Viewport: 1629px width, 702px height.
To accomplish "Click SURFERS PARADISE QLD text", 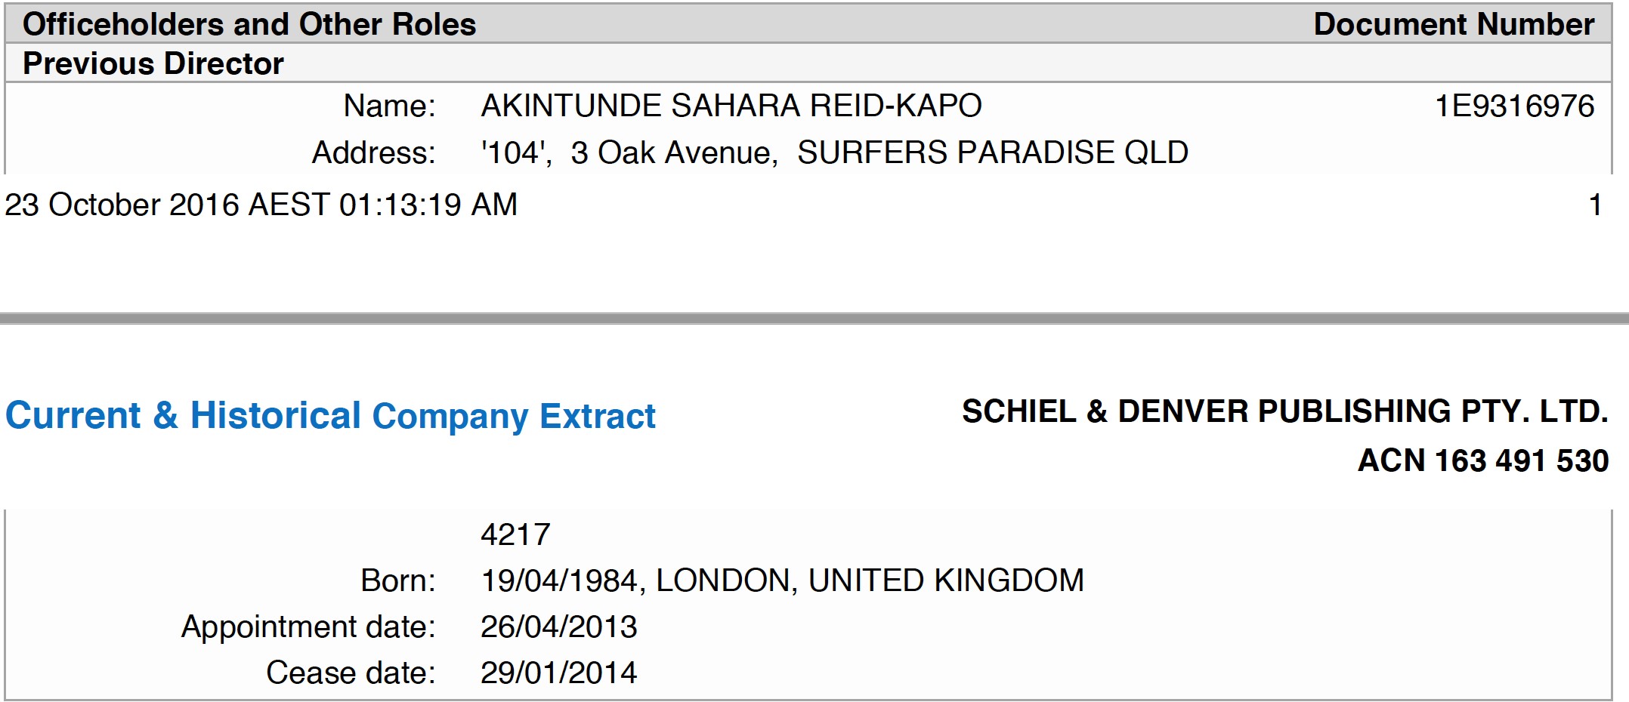I will pyautogui.click(x=993, y=152).
